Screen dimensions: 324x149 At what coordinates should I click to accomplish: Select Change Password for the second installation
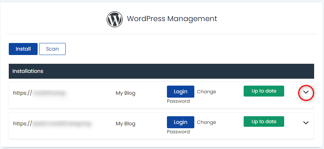pos(191,127)
